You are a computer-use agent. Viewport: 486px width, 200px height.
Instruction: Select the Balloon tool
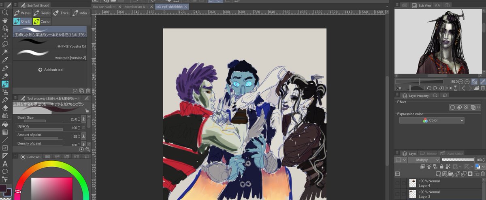[5, 171]
